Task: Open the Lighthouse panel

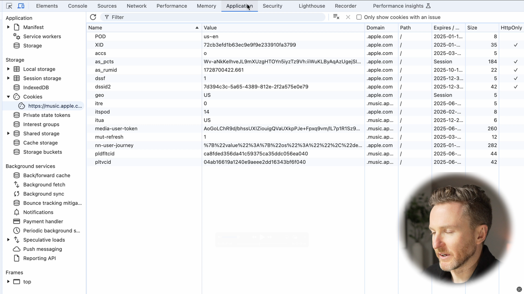Action: click(x=312, y=6)
